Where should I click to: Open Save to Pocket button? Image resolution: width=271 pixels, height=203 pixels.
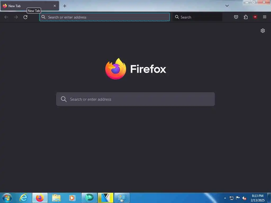point(236,17)
